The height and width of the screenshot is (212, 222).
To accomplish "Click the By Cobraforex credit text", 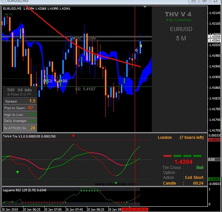I will (179, 20).
